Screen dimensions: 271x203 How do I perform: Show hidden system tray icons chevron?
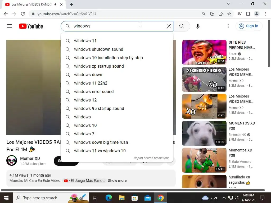coord(224,198)
